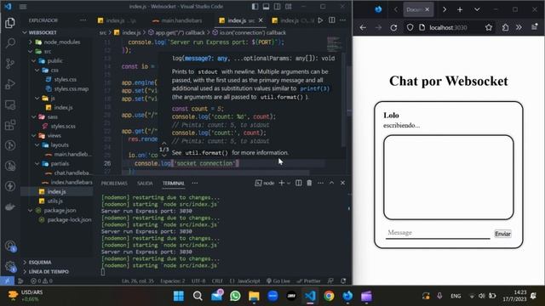
Task: Open Run and Debug view
Action: [10, 84]
